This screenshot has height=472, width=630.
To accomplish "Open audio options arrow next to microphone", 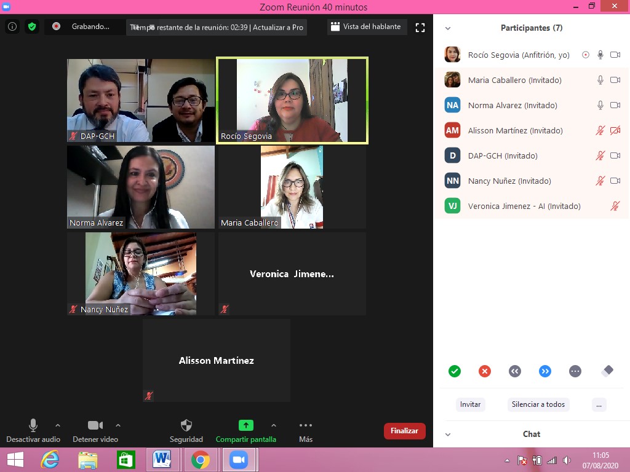I will pos(58,425).
